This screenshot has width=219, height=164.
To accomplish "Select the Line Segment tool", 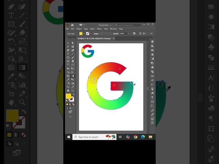I will [x=73, y=54].
